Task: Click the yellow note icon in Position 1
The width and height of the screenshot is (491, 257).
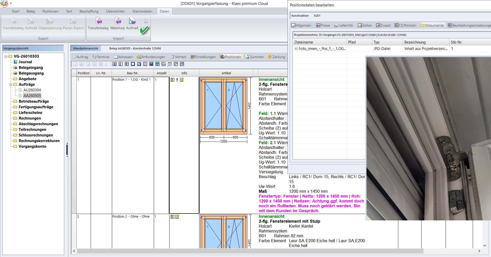Action: (182, 80)
